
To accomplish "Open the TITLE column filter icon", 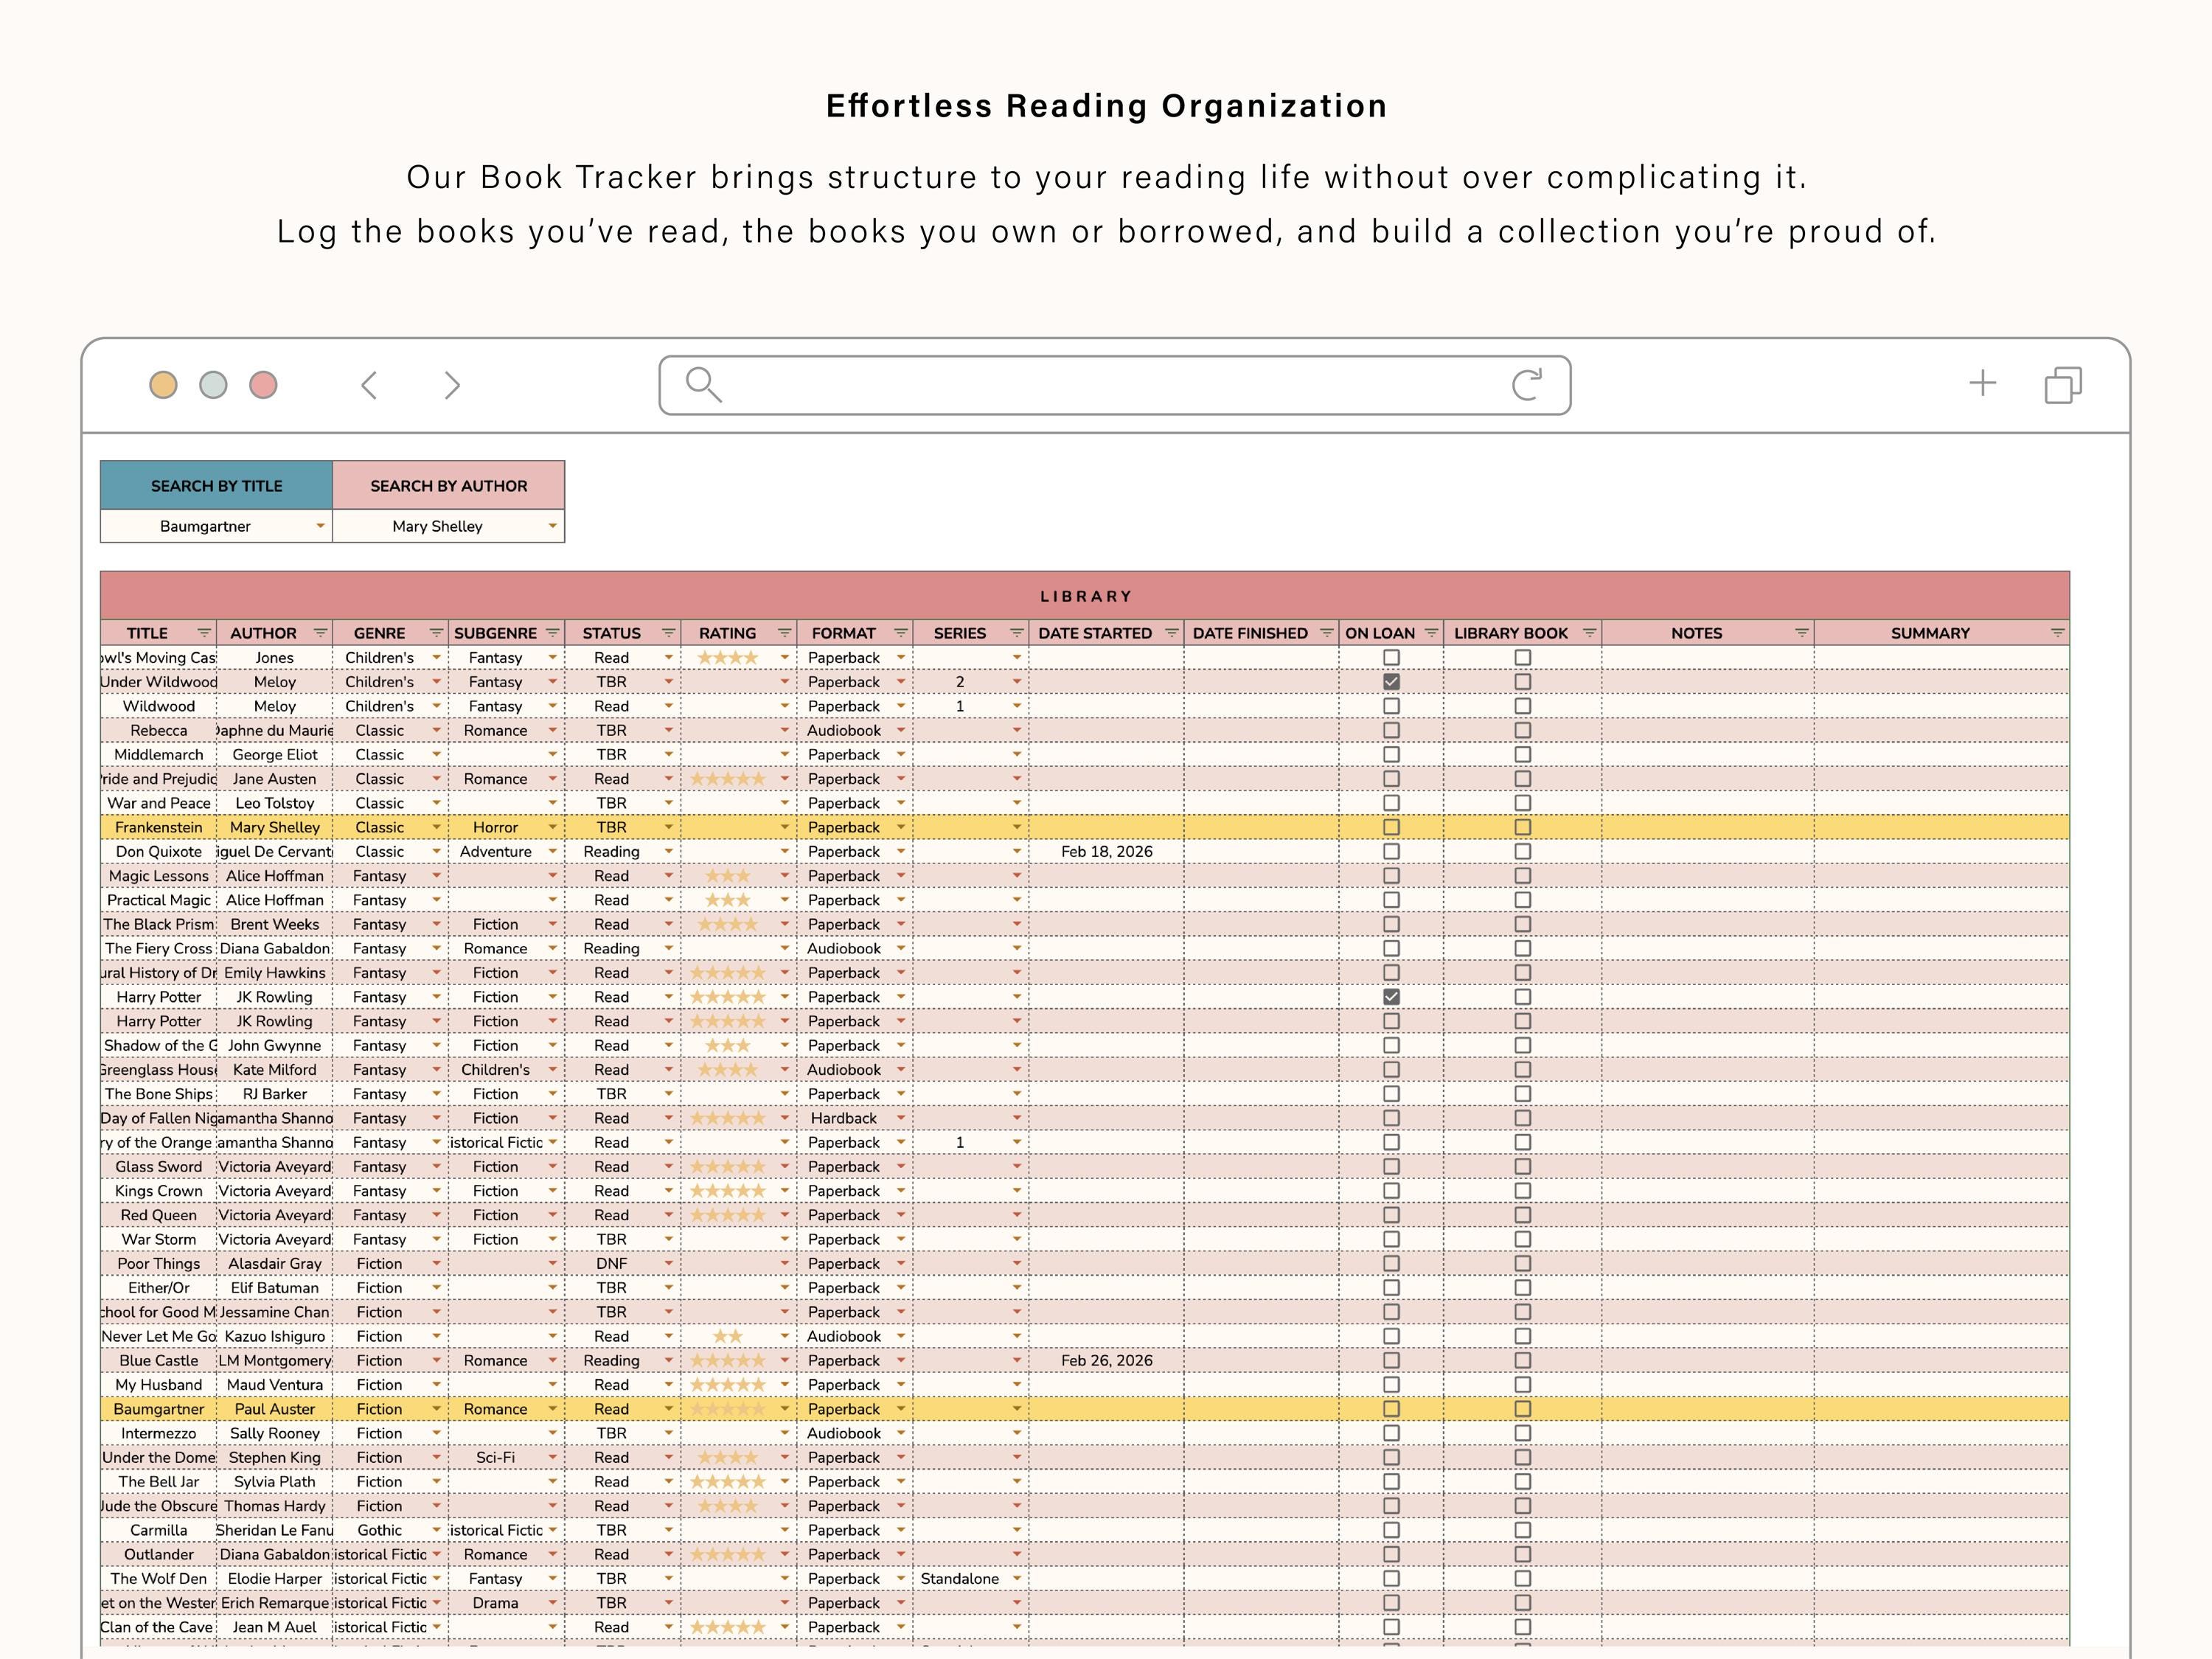I will coord(204,633).
